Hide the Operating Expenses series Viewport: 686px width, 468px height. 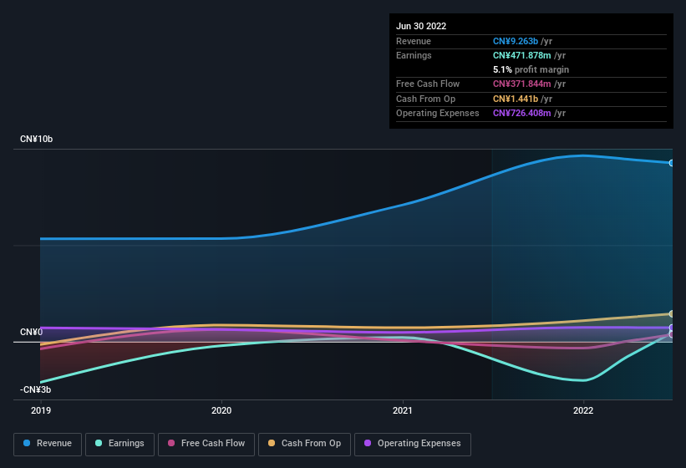coord(413,445)
